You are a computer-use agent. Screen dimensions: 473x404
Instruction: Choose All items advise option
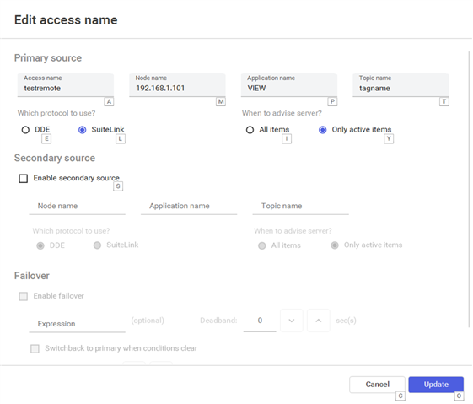[250, 130]
